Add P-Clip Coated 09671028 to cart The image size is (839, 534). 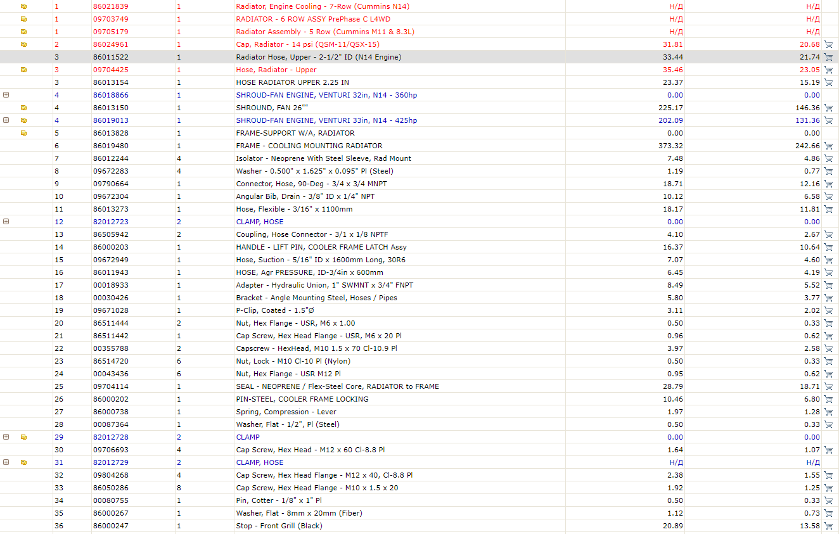tap(828, 310)
